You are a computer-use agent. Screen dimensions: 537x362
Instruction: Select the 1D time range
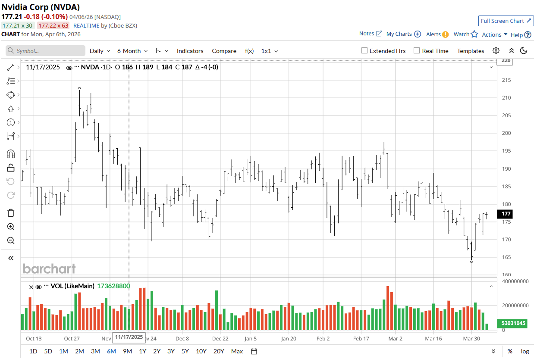coord(33,351)
